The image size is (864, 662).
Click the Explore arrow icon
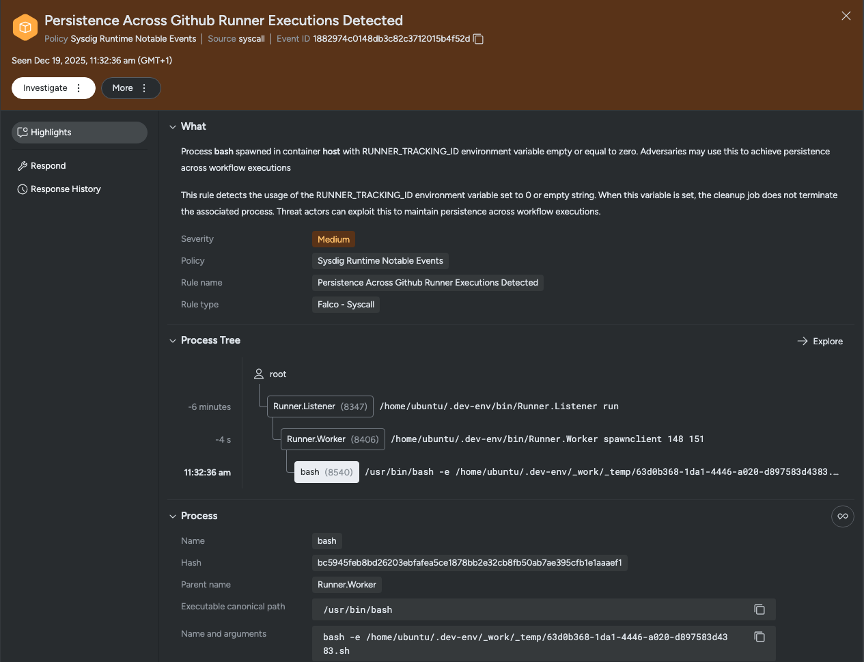(803, 341)
